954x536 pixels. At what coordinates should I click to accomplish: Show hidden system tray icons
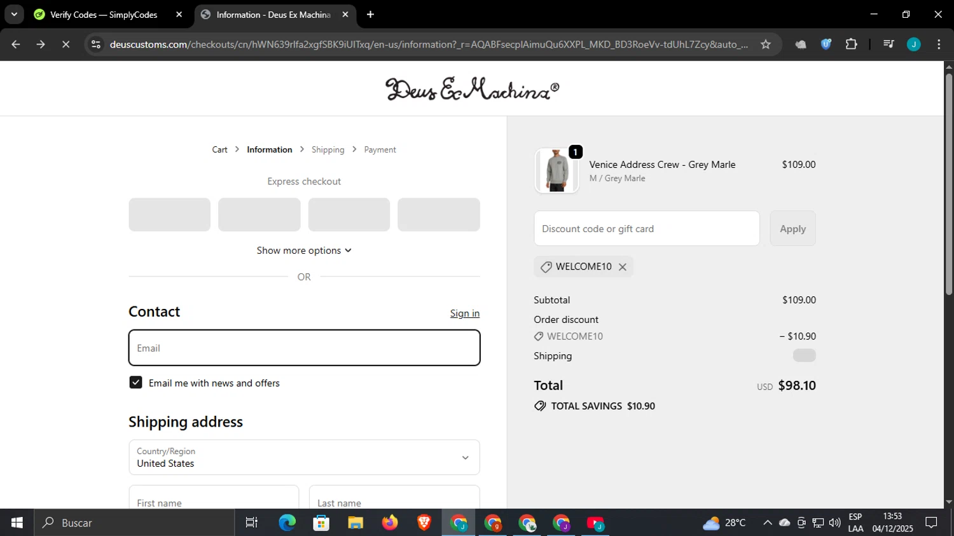click(768, 523)
